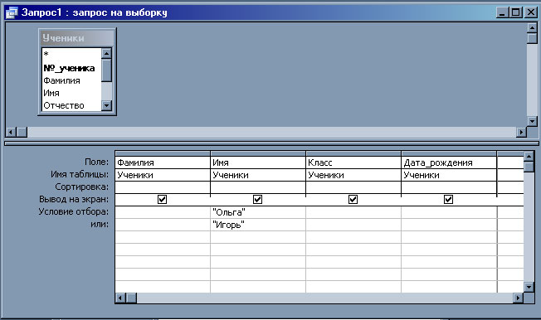Click the Сортировка cell for Класс column

pyautogui.click(x=353, y=187)
